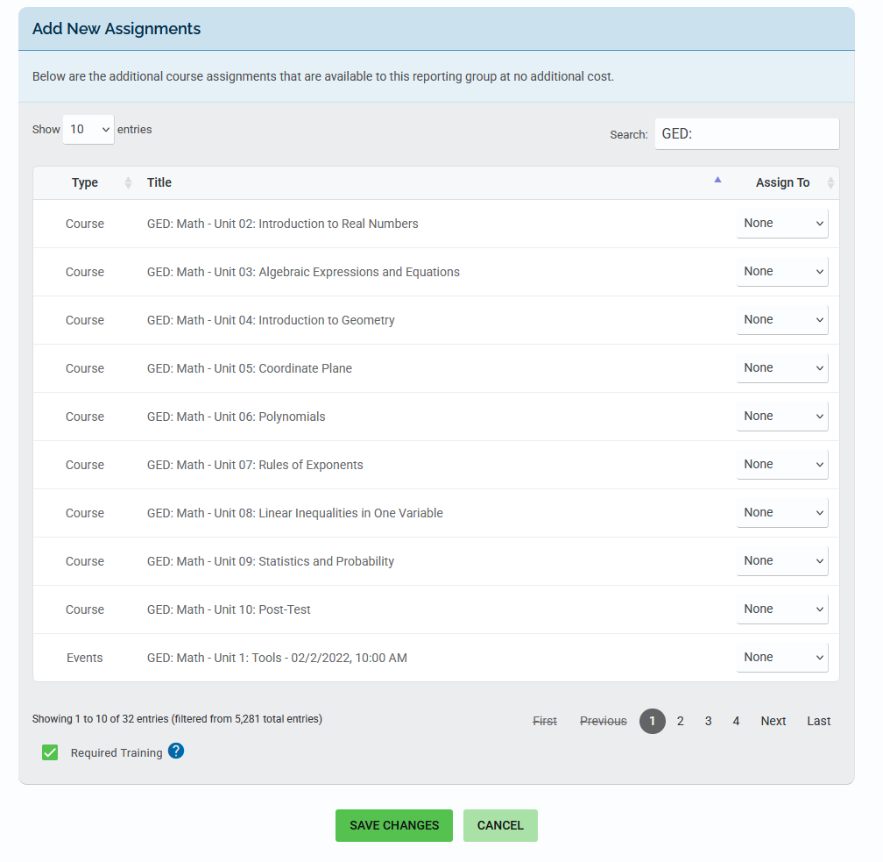Select 'GED: Math - Unit 07: Rules of Exponents'

click(255, 465)
